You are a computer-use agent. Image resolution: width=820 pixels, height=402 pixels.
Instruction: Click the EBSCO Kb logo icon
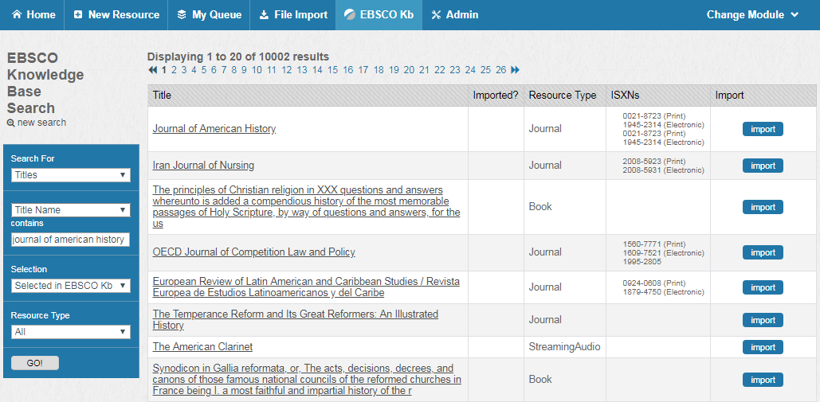pyautogui.click(x=349, y=15)
